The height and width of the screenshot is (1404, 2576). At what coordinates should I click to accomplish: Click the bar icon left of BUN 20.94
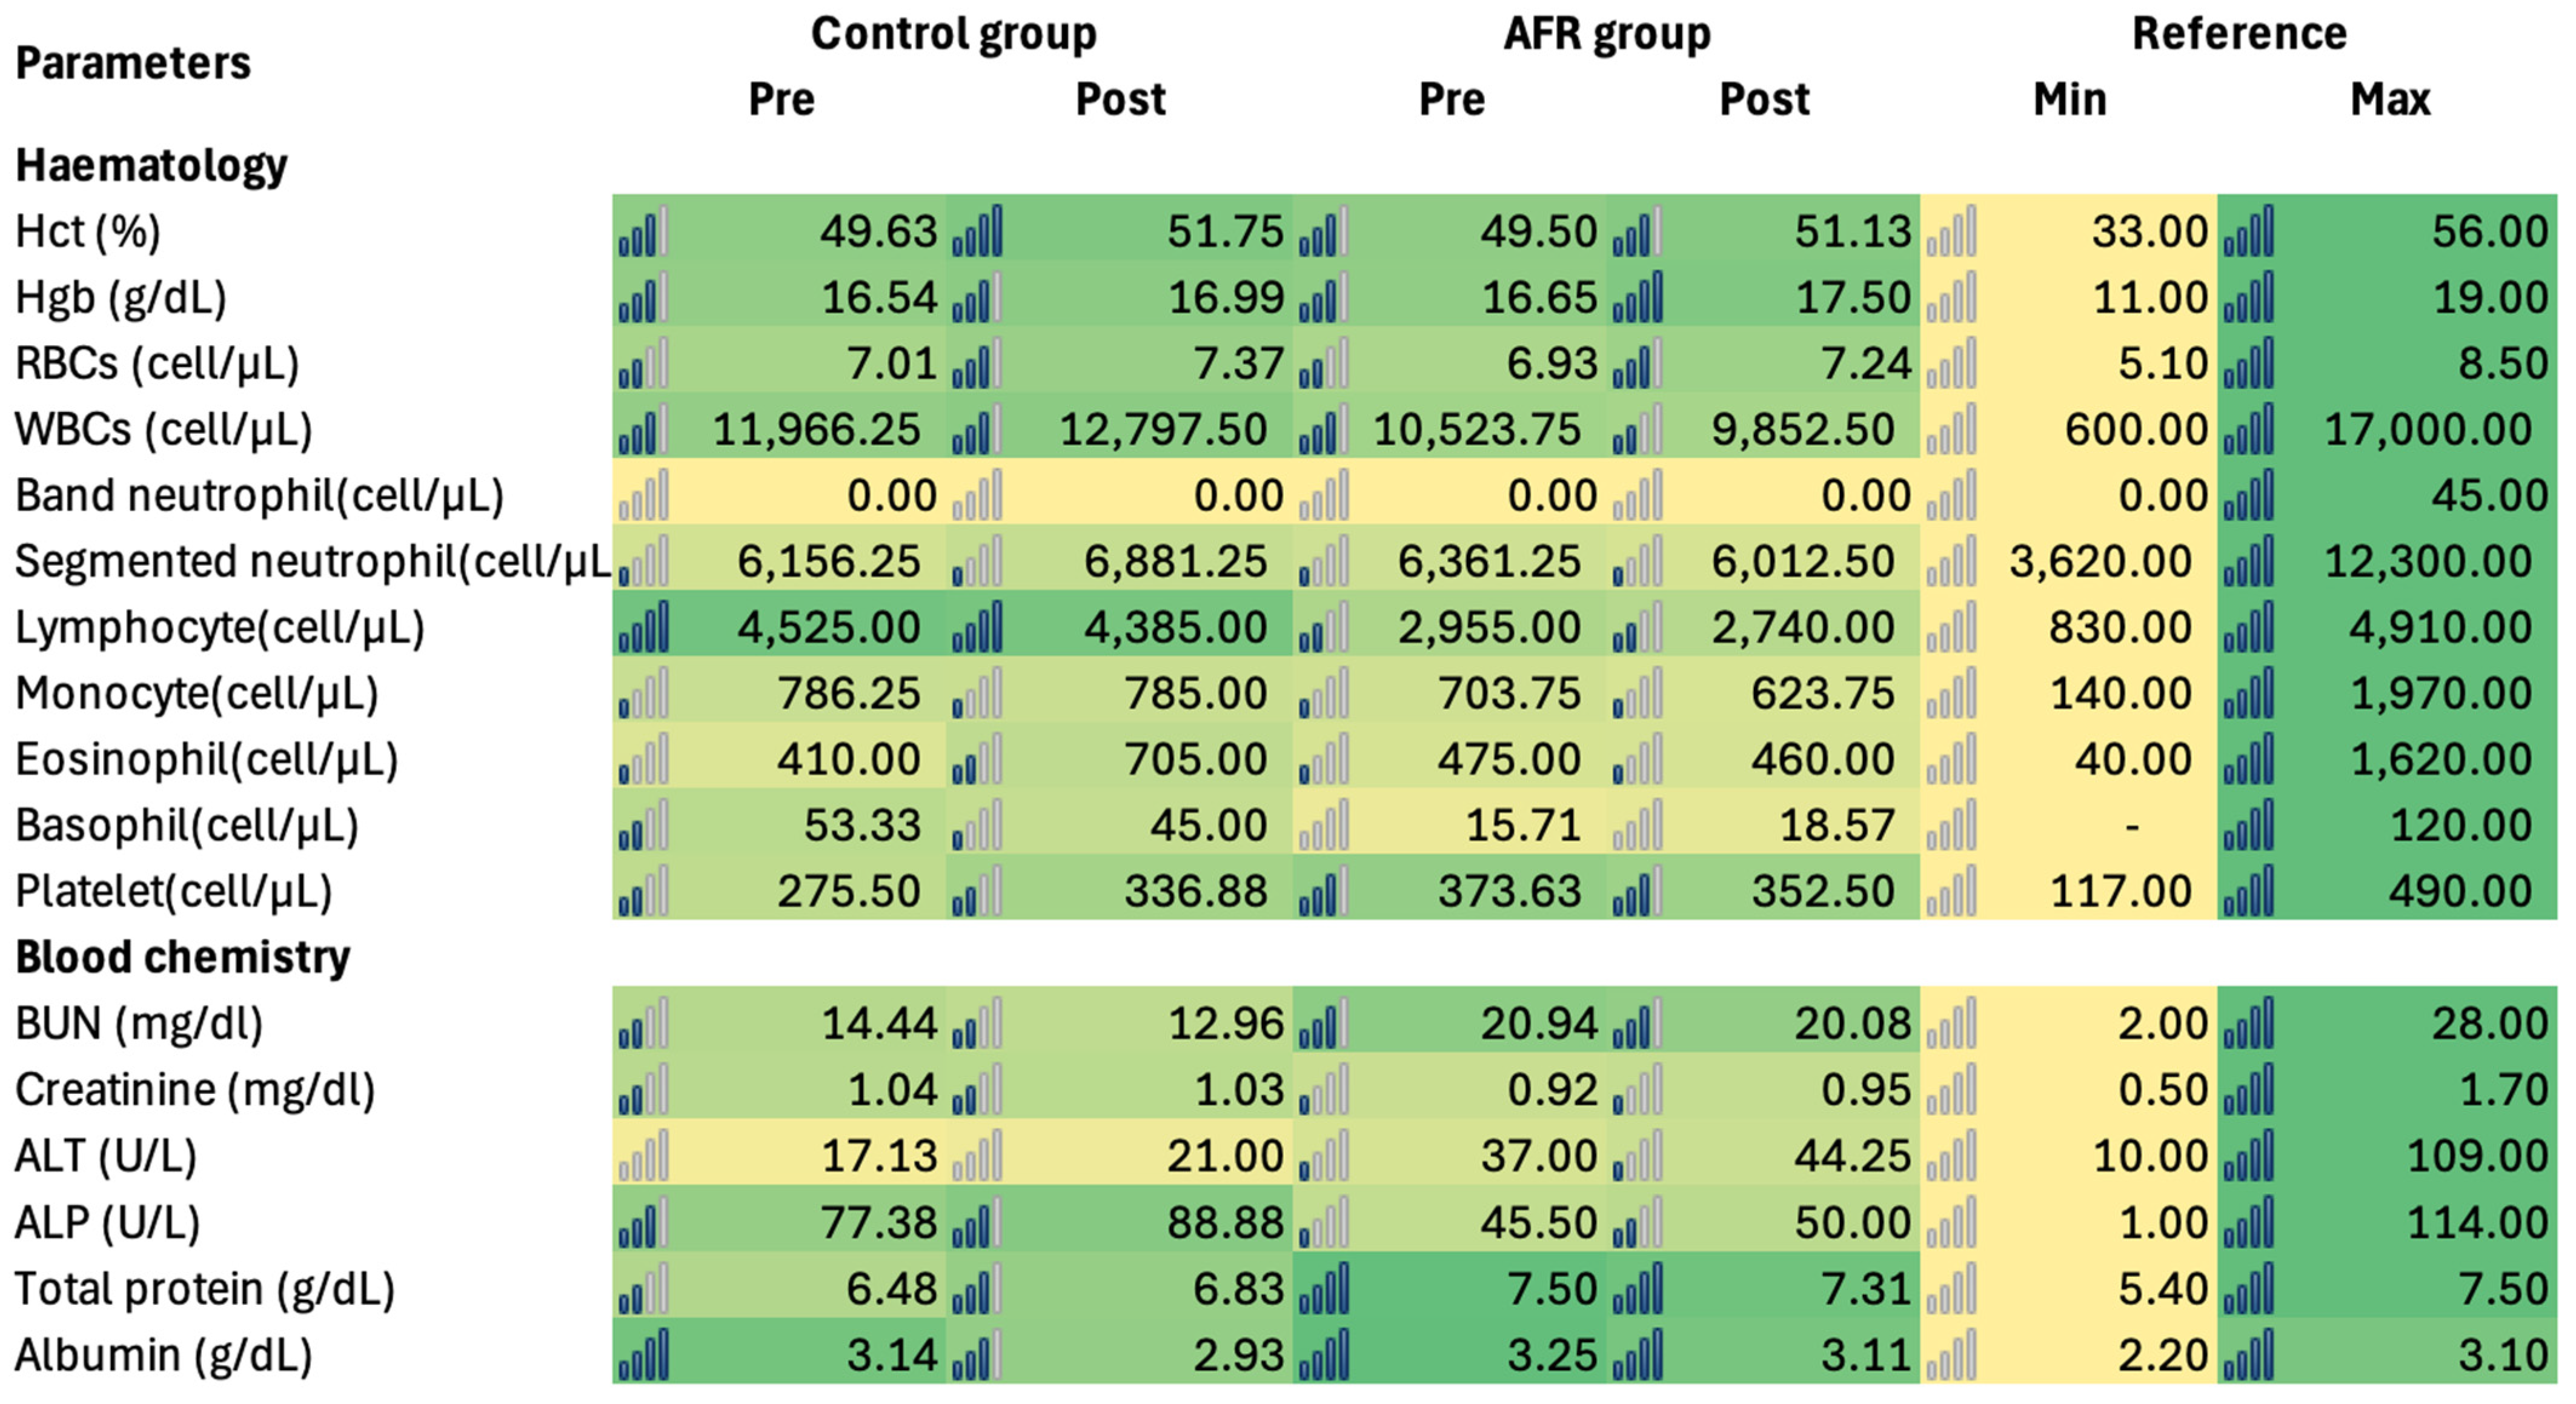click(1323, 1024)
